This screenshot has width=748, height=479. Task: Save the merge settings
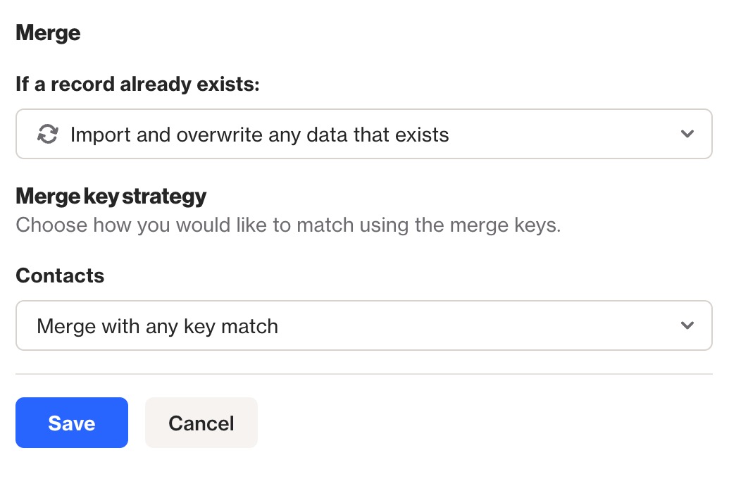[72, 423]
